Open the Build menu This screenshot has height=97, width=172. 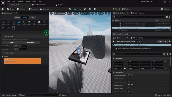pos(34,1)
